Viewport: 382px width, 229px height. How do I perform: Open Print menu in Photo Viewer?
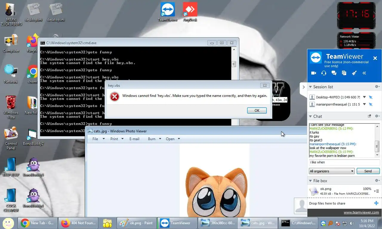117,139
